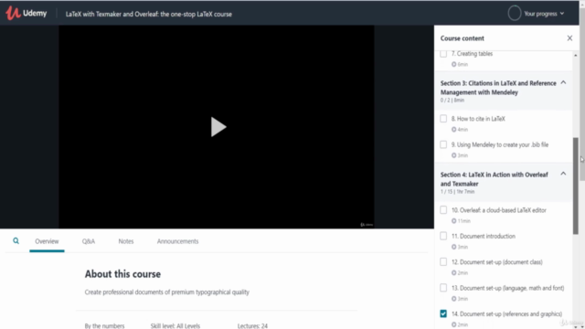Check lecture 11 Document introduction
Viewport: 585px width, 329px height.
tap(443, 236)
